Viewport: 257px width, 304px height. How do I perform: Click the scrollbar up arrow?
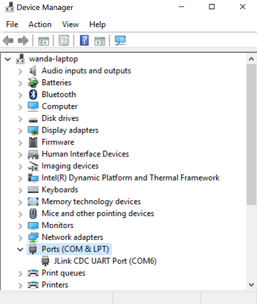click(x=251, y=59)
